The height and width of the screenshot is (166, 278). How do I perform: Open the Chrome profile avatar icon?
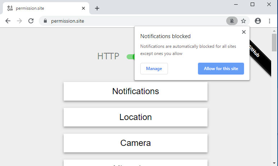tap(258, 21)
